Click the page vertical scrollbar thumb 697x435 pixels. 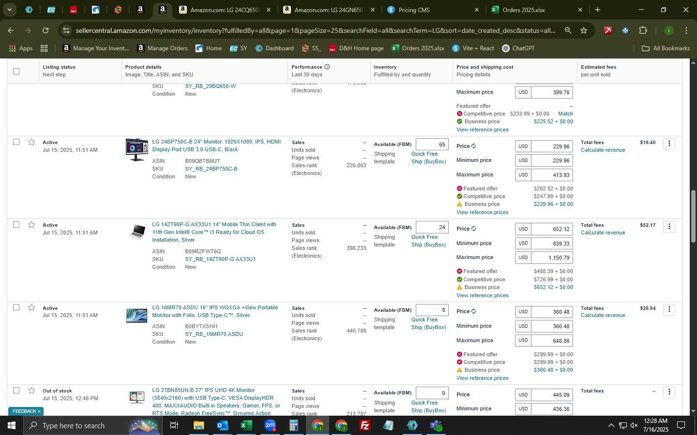coord(693,216)
